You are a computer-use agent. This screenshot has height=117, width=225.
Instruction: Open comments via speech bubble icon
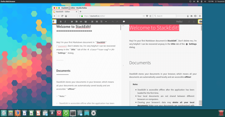point(124,22)
